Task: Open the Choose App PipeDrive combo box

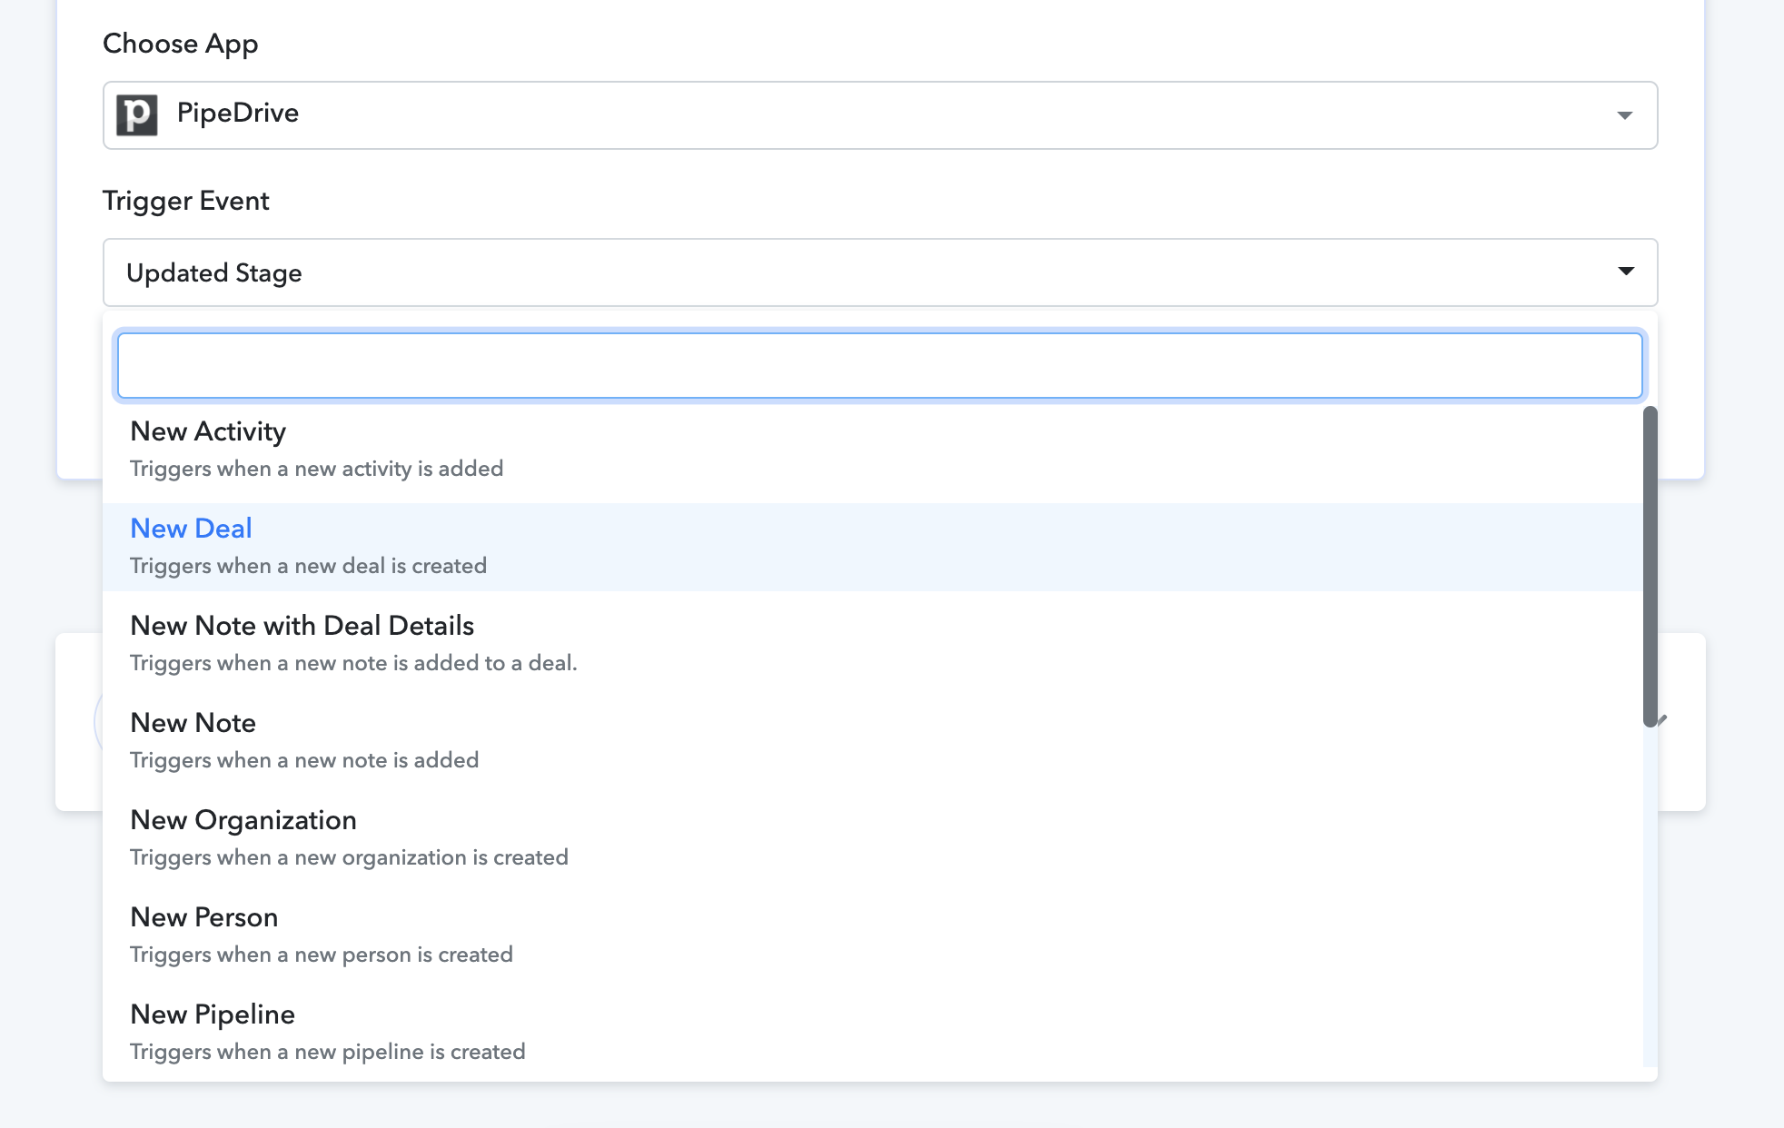Action: (880, 115)
